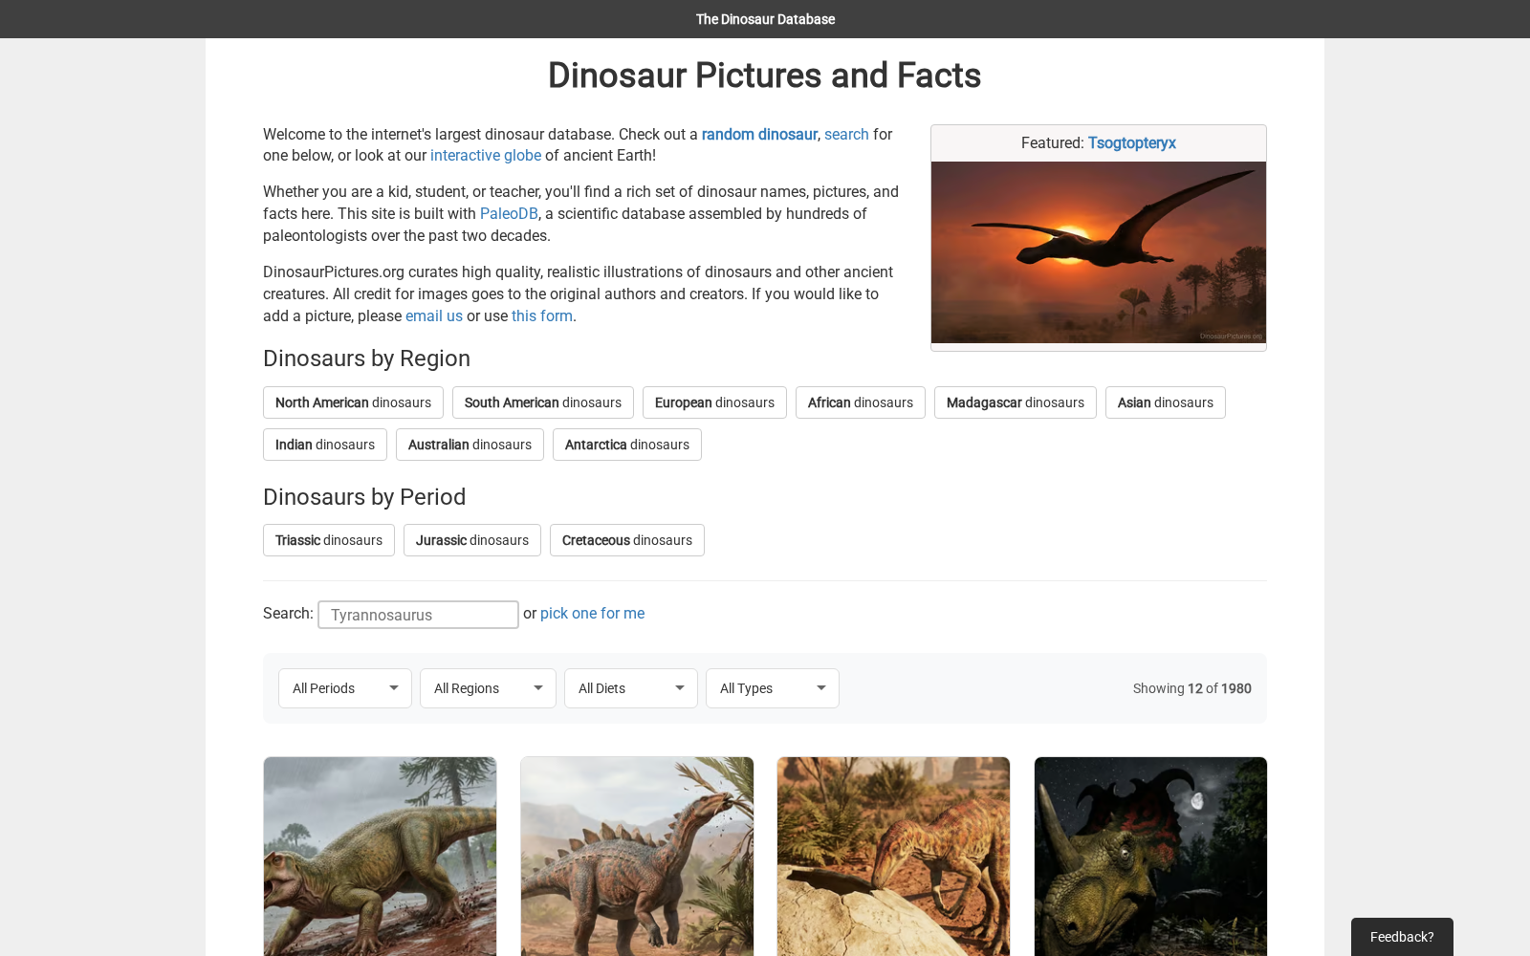Open the featured Tsogtopteryx link
1530x956 pixels.
click(1131, 142)
